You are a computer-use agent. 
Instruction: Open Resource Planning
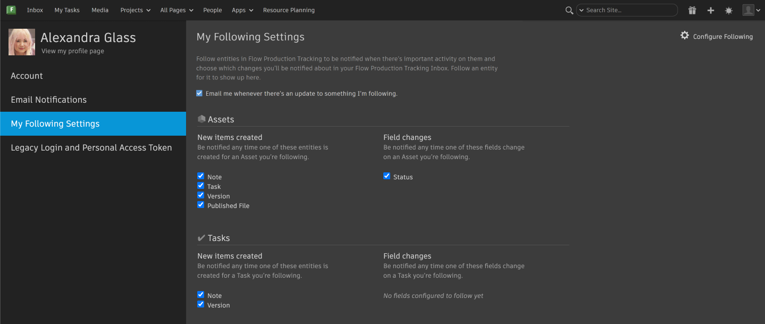tap(289, 10)
